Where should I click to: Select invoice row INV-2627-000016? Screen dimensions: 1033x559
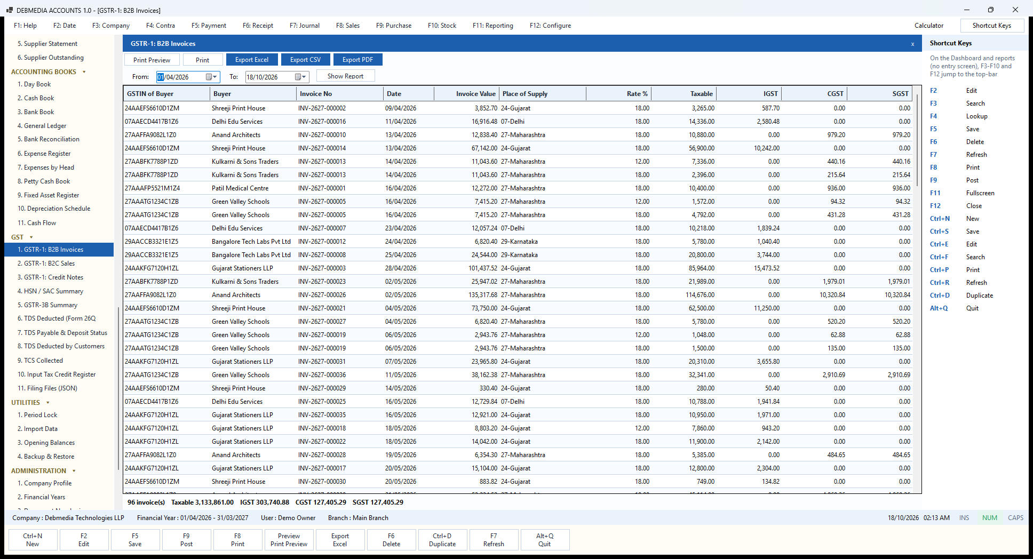point(518,122)
